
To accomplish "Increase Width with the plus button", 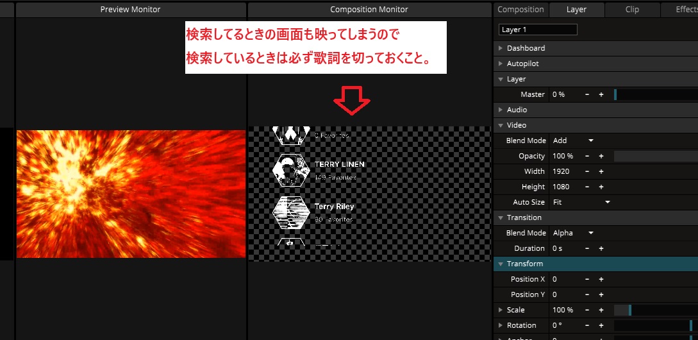I will coord(601,171).
